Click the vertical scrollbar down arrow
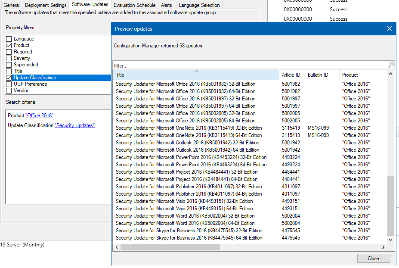The image size is (399, 268). pos(390,240)
